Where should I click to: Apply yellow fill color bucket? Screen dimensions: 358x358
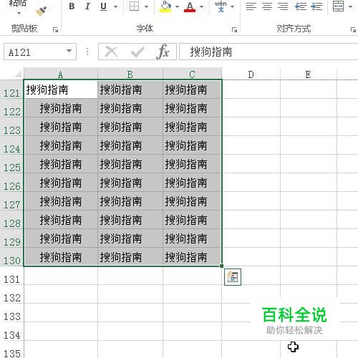point(165,6)
